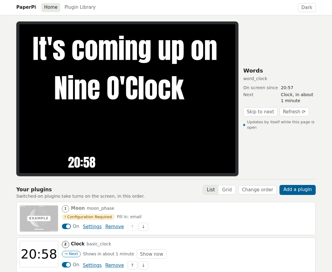Click the Clock plugin 20:58 thumbnail
This screenshot has height=272, width=332.
click(39, 254)
